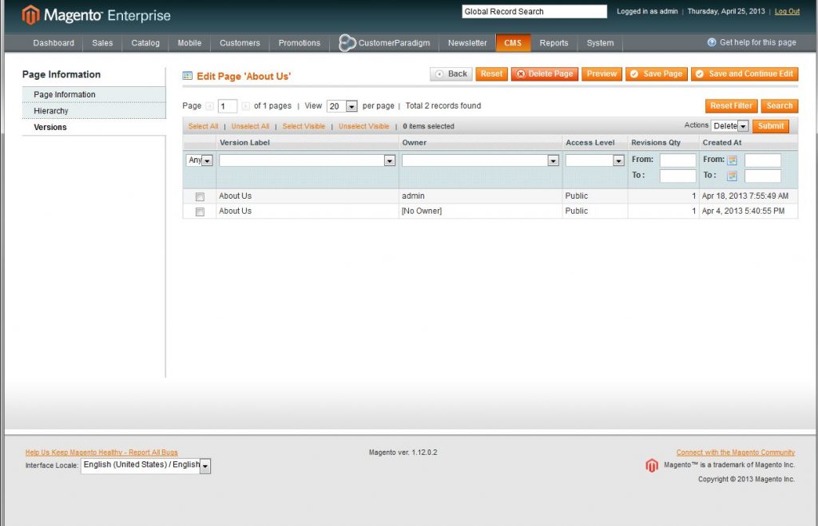Image resolution: width=818 pixels, height=526 pixels.
Task: Click the 'Get help for this page' question icon
Action: pos(710,42)
